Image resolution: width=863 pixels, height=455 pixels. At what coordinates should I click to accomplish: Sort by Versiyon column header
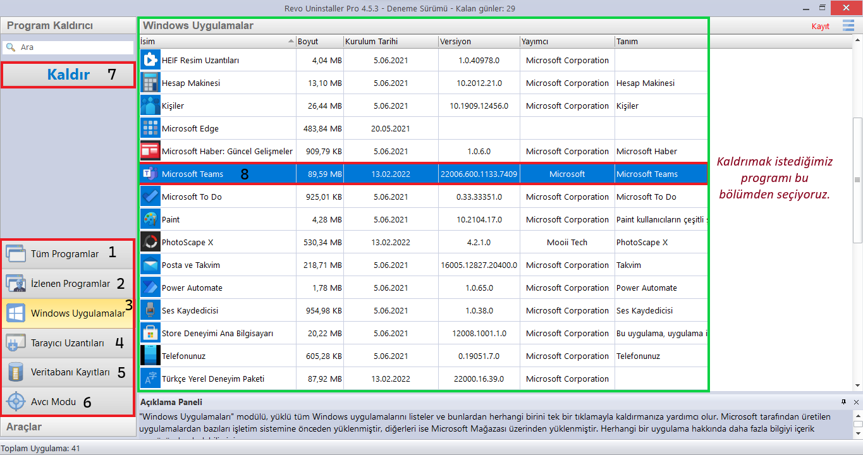click(x=479, y=41)
